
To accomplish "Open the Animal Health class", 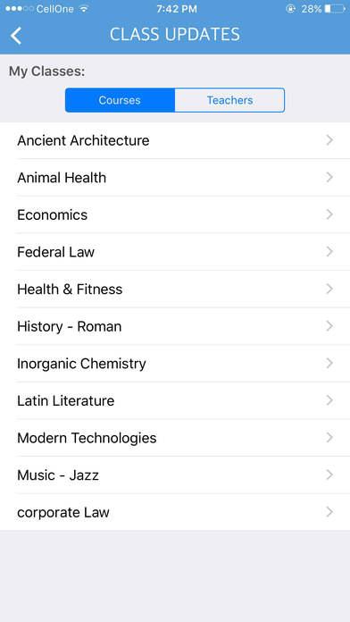I will 175,177.
